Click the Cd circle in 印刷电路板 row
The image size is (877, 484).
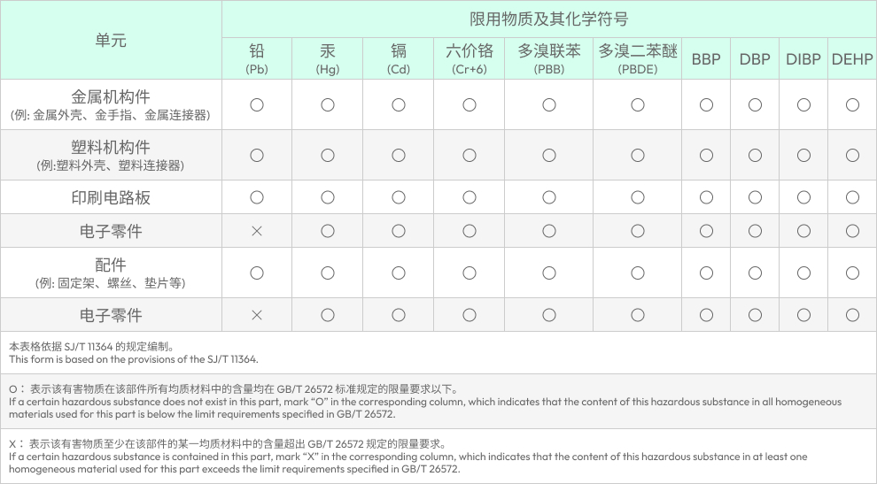399,197
